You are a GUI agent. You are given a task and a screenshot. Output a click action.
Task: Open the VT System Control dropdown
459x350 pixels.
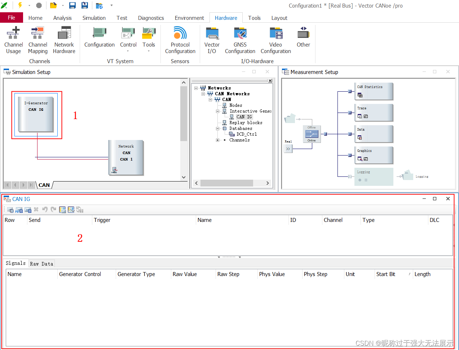pos(128,51)
